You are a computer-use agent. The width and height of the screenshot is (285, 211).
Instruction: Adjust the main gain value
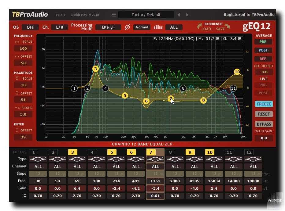[x=264, y=138]
